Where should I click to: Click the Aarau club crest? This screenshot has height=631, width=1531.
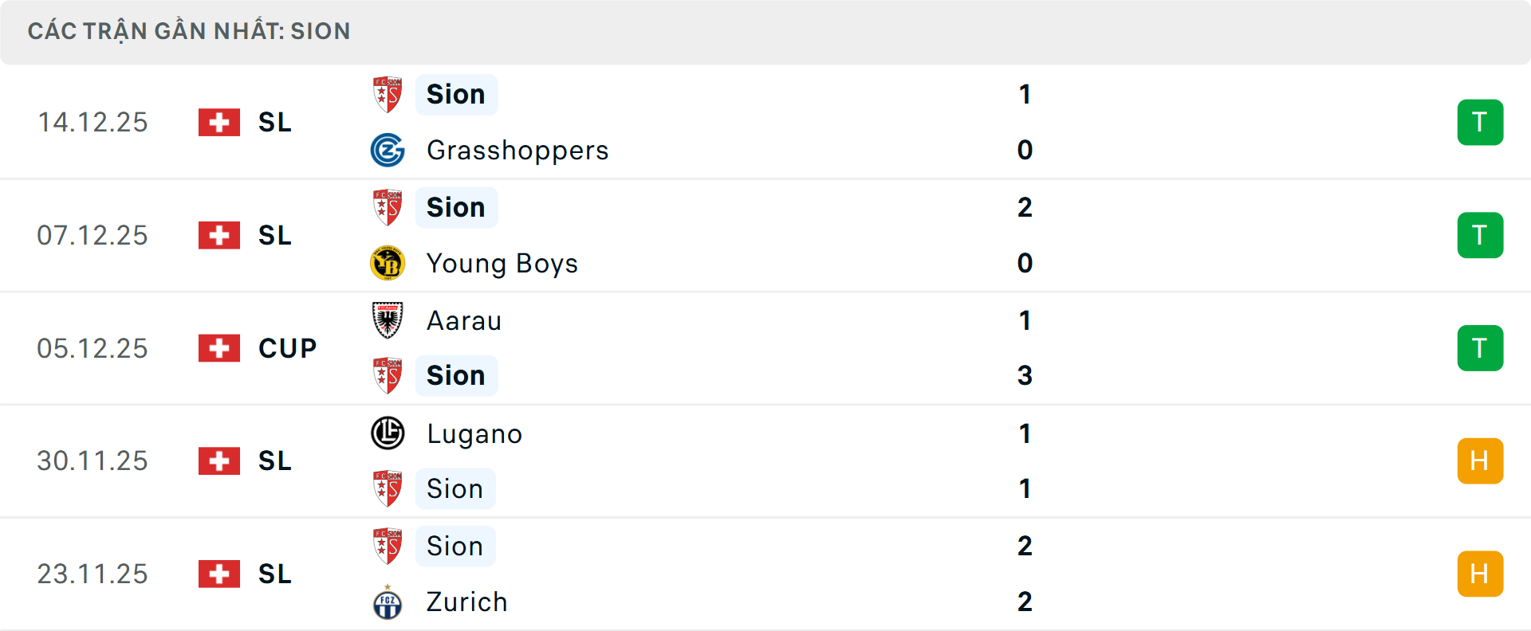point(388,320)
